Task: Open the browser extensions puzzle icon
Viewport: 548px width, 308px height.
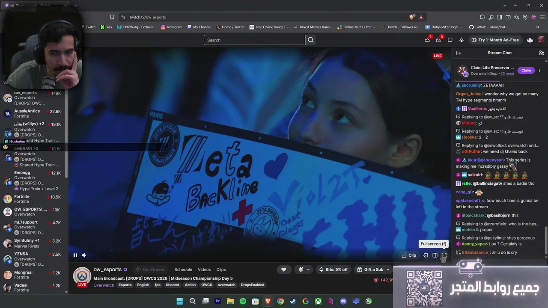Action: (x=482, y=17)
